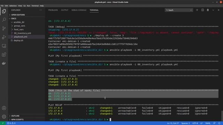Click 'Container oki-debian-1 created' line
The image size is (223, 125).
[69, 41]
